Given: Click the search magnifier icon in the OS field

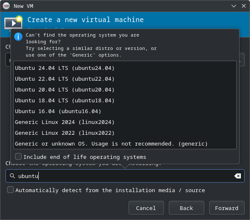Looking at the screenshot, I should [x=12, y=176].
